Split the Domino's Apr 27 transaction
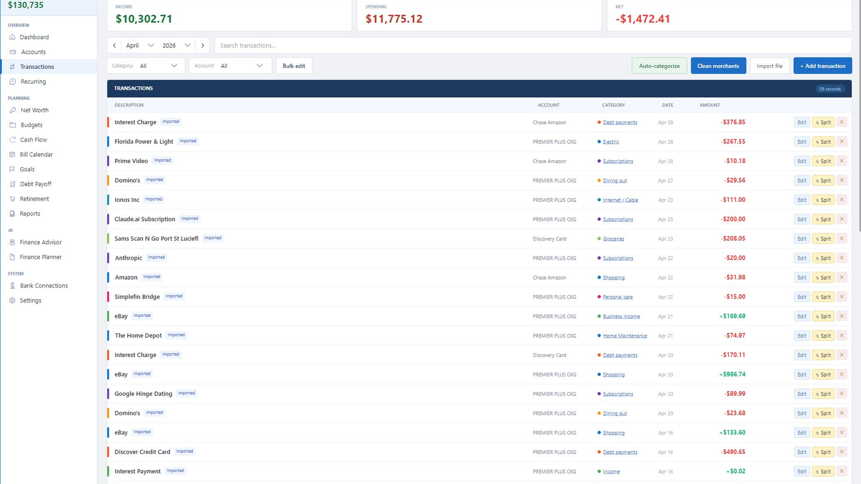The height and width of the screenshot is (484, 861). point(823,180)
